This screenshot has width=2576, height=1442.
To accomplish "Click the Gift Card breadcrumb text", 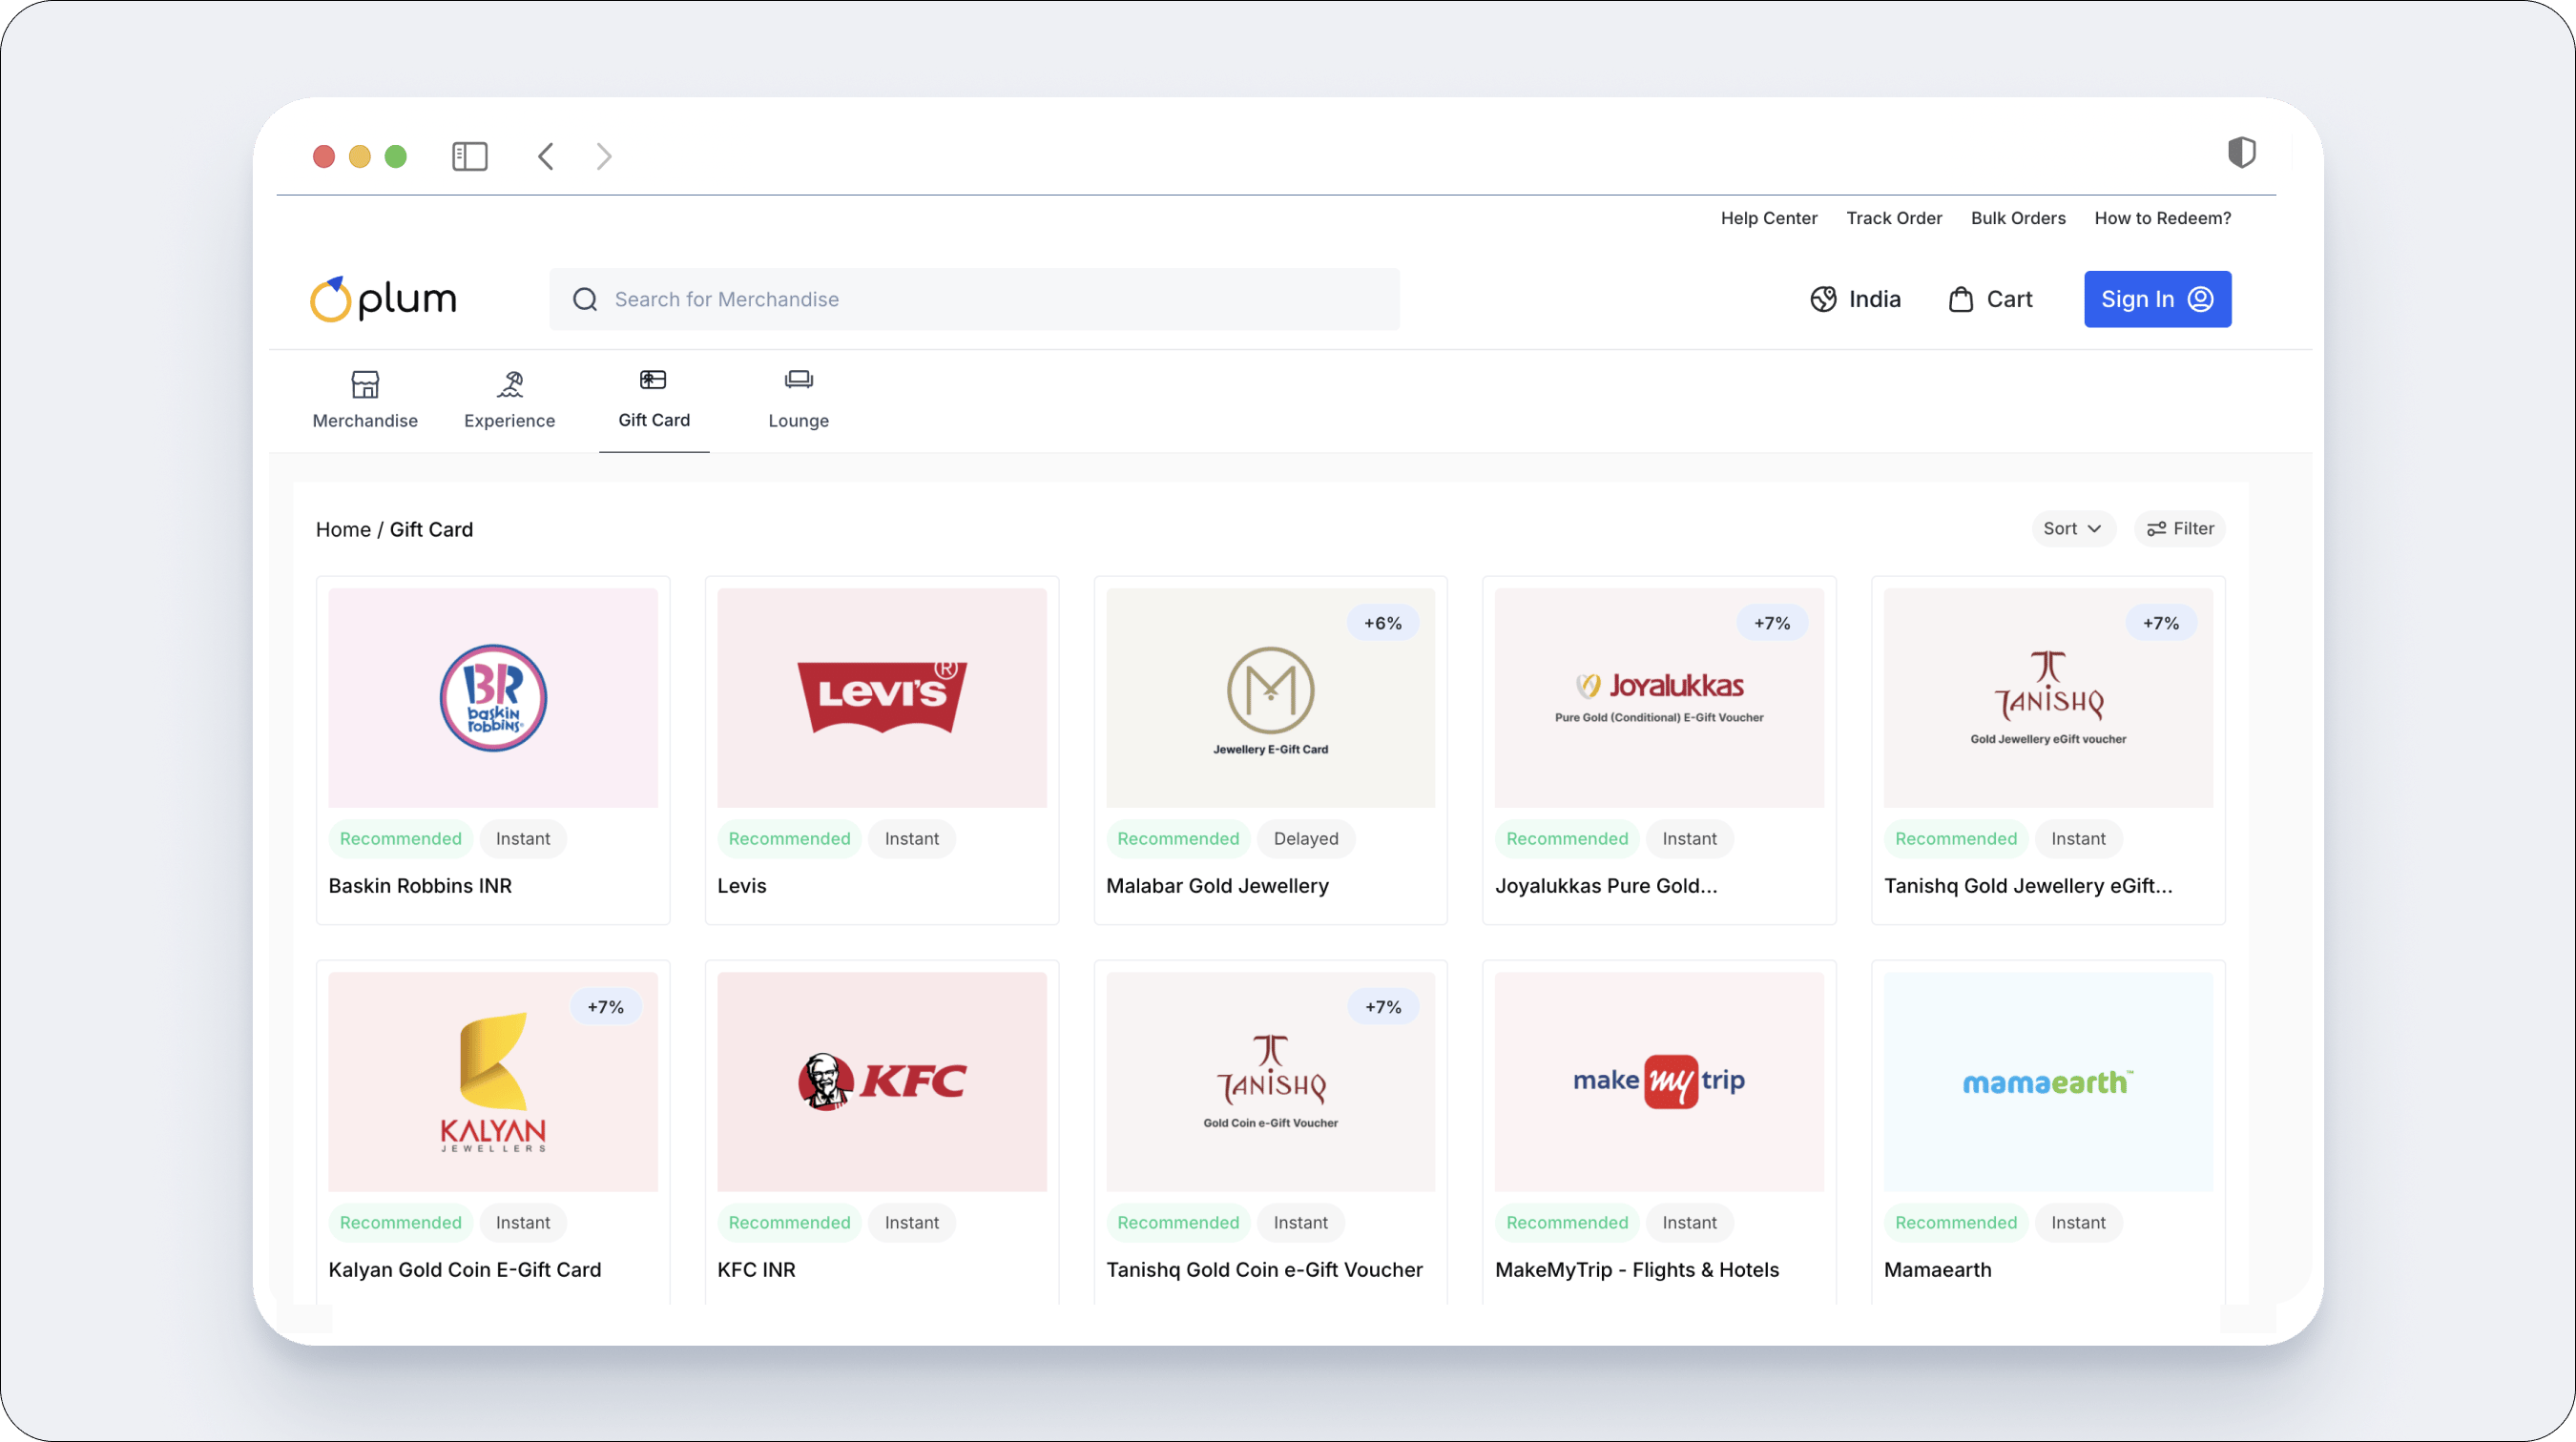I will 431,529.
